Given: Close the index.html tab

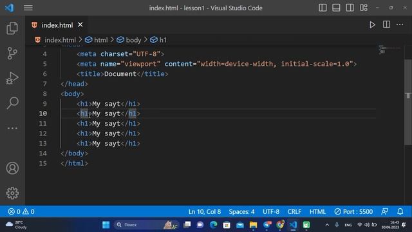Looking at the screenshot, I should 80,24.
